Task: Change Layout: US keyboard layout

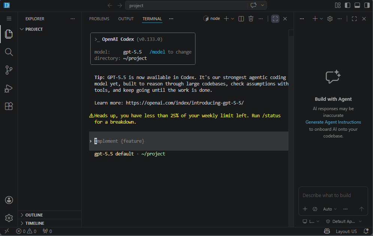Action: pos(346,231)
